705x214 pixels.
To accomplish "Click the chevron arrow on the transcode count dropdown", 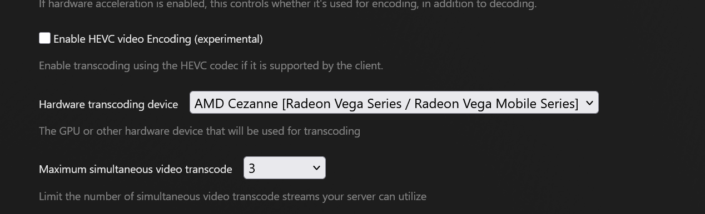I will (x=316, y=168).
